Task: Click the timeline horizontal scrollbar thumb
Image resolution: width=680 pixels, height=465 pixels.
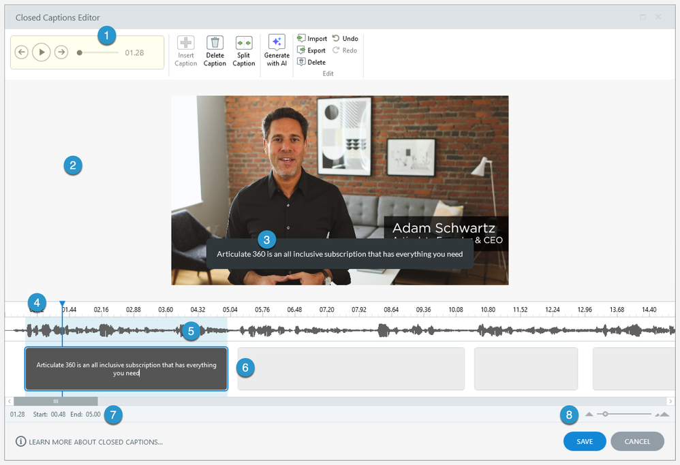Action: (x=56, y=402)
